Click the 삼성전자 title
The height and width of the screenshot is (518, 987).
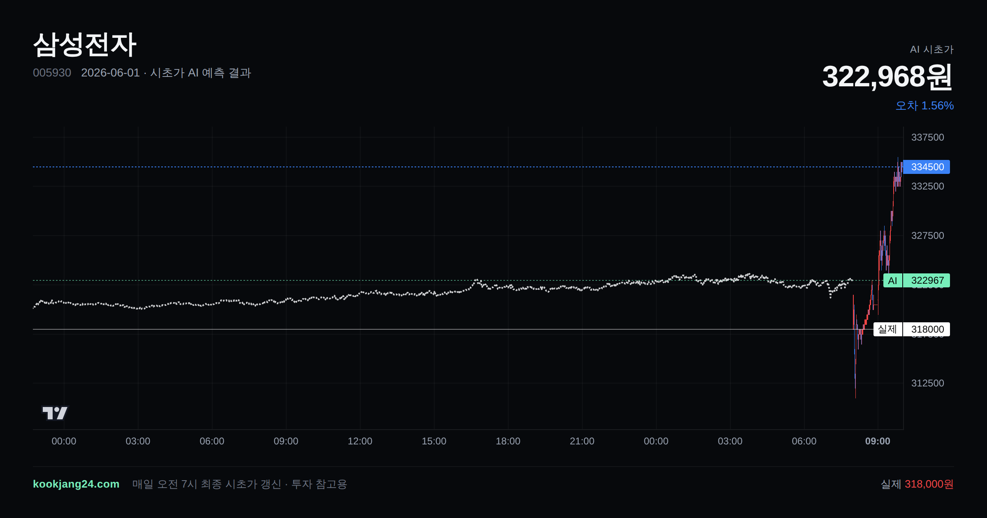(x=84, y=44)
